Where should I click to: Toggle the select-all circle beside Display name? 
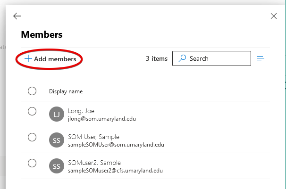coord(32,91)
